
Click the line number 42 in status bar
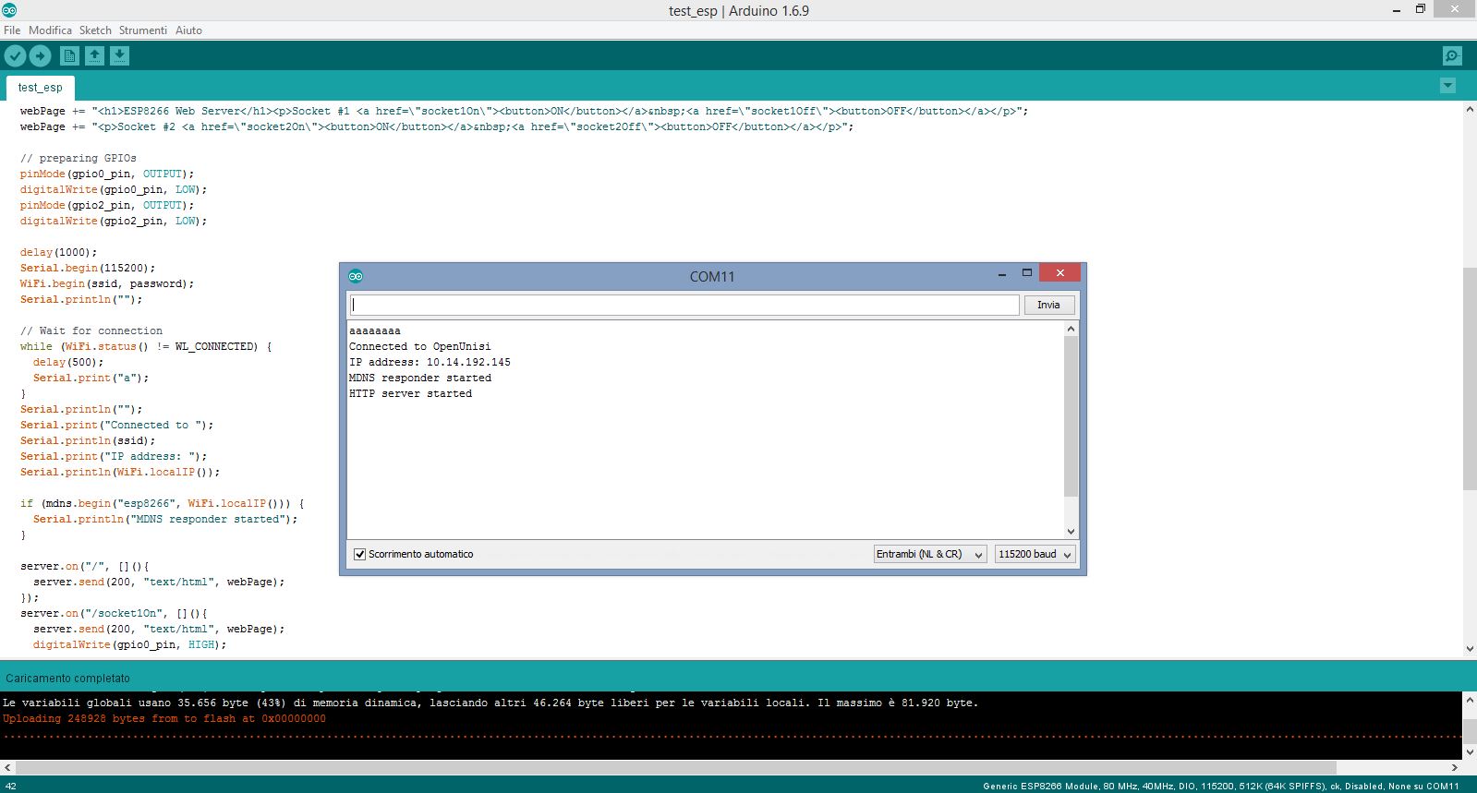[11, 787]
